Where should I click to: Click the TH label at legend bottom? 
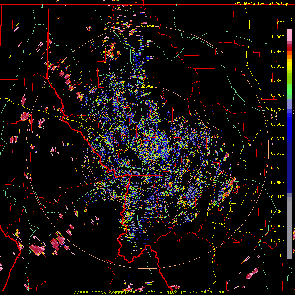(x=282, y=255)
